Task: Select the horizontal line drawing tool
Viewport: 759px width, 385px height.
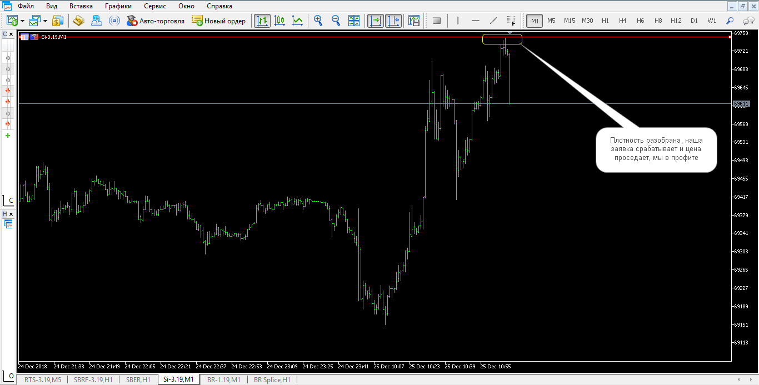Action: point(476,21)
